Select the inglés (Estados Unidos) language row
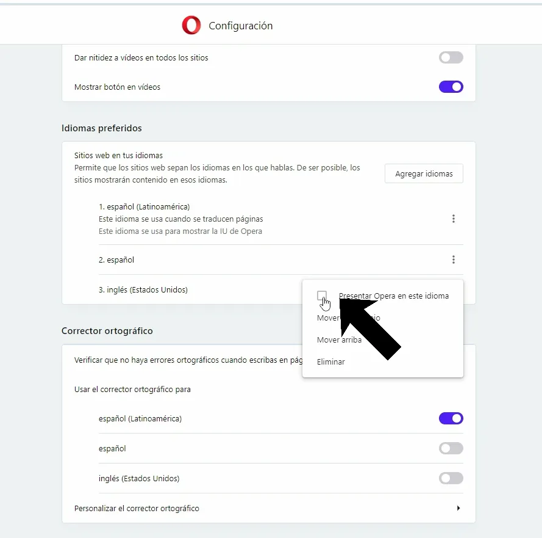Viewport: 542px width, 538px height. [x=143, y=290]
